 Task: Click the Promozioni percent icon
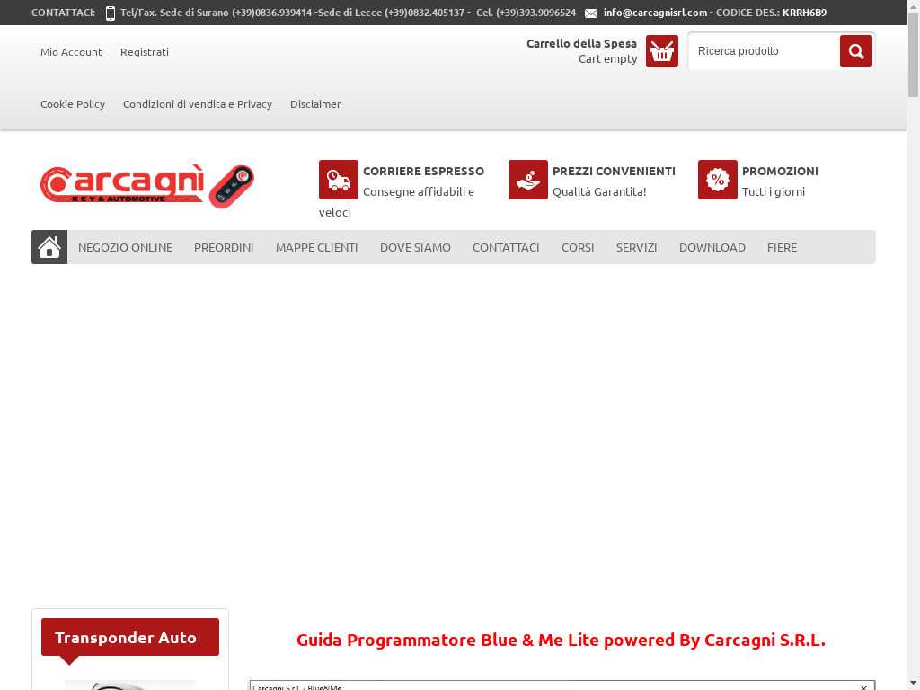point(718,180)
